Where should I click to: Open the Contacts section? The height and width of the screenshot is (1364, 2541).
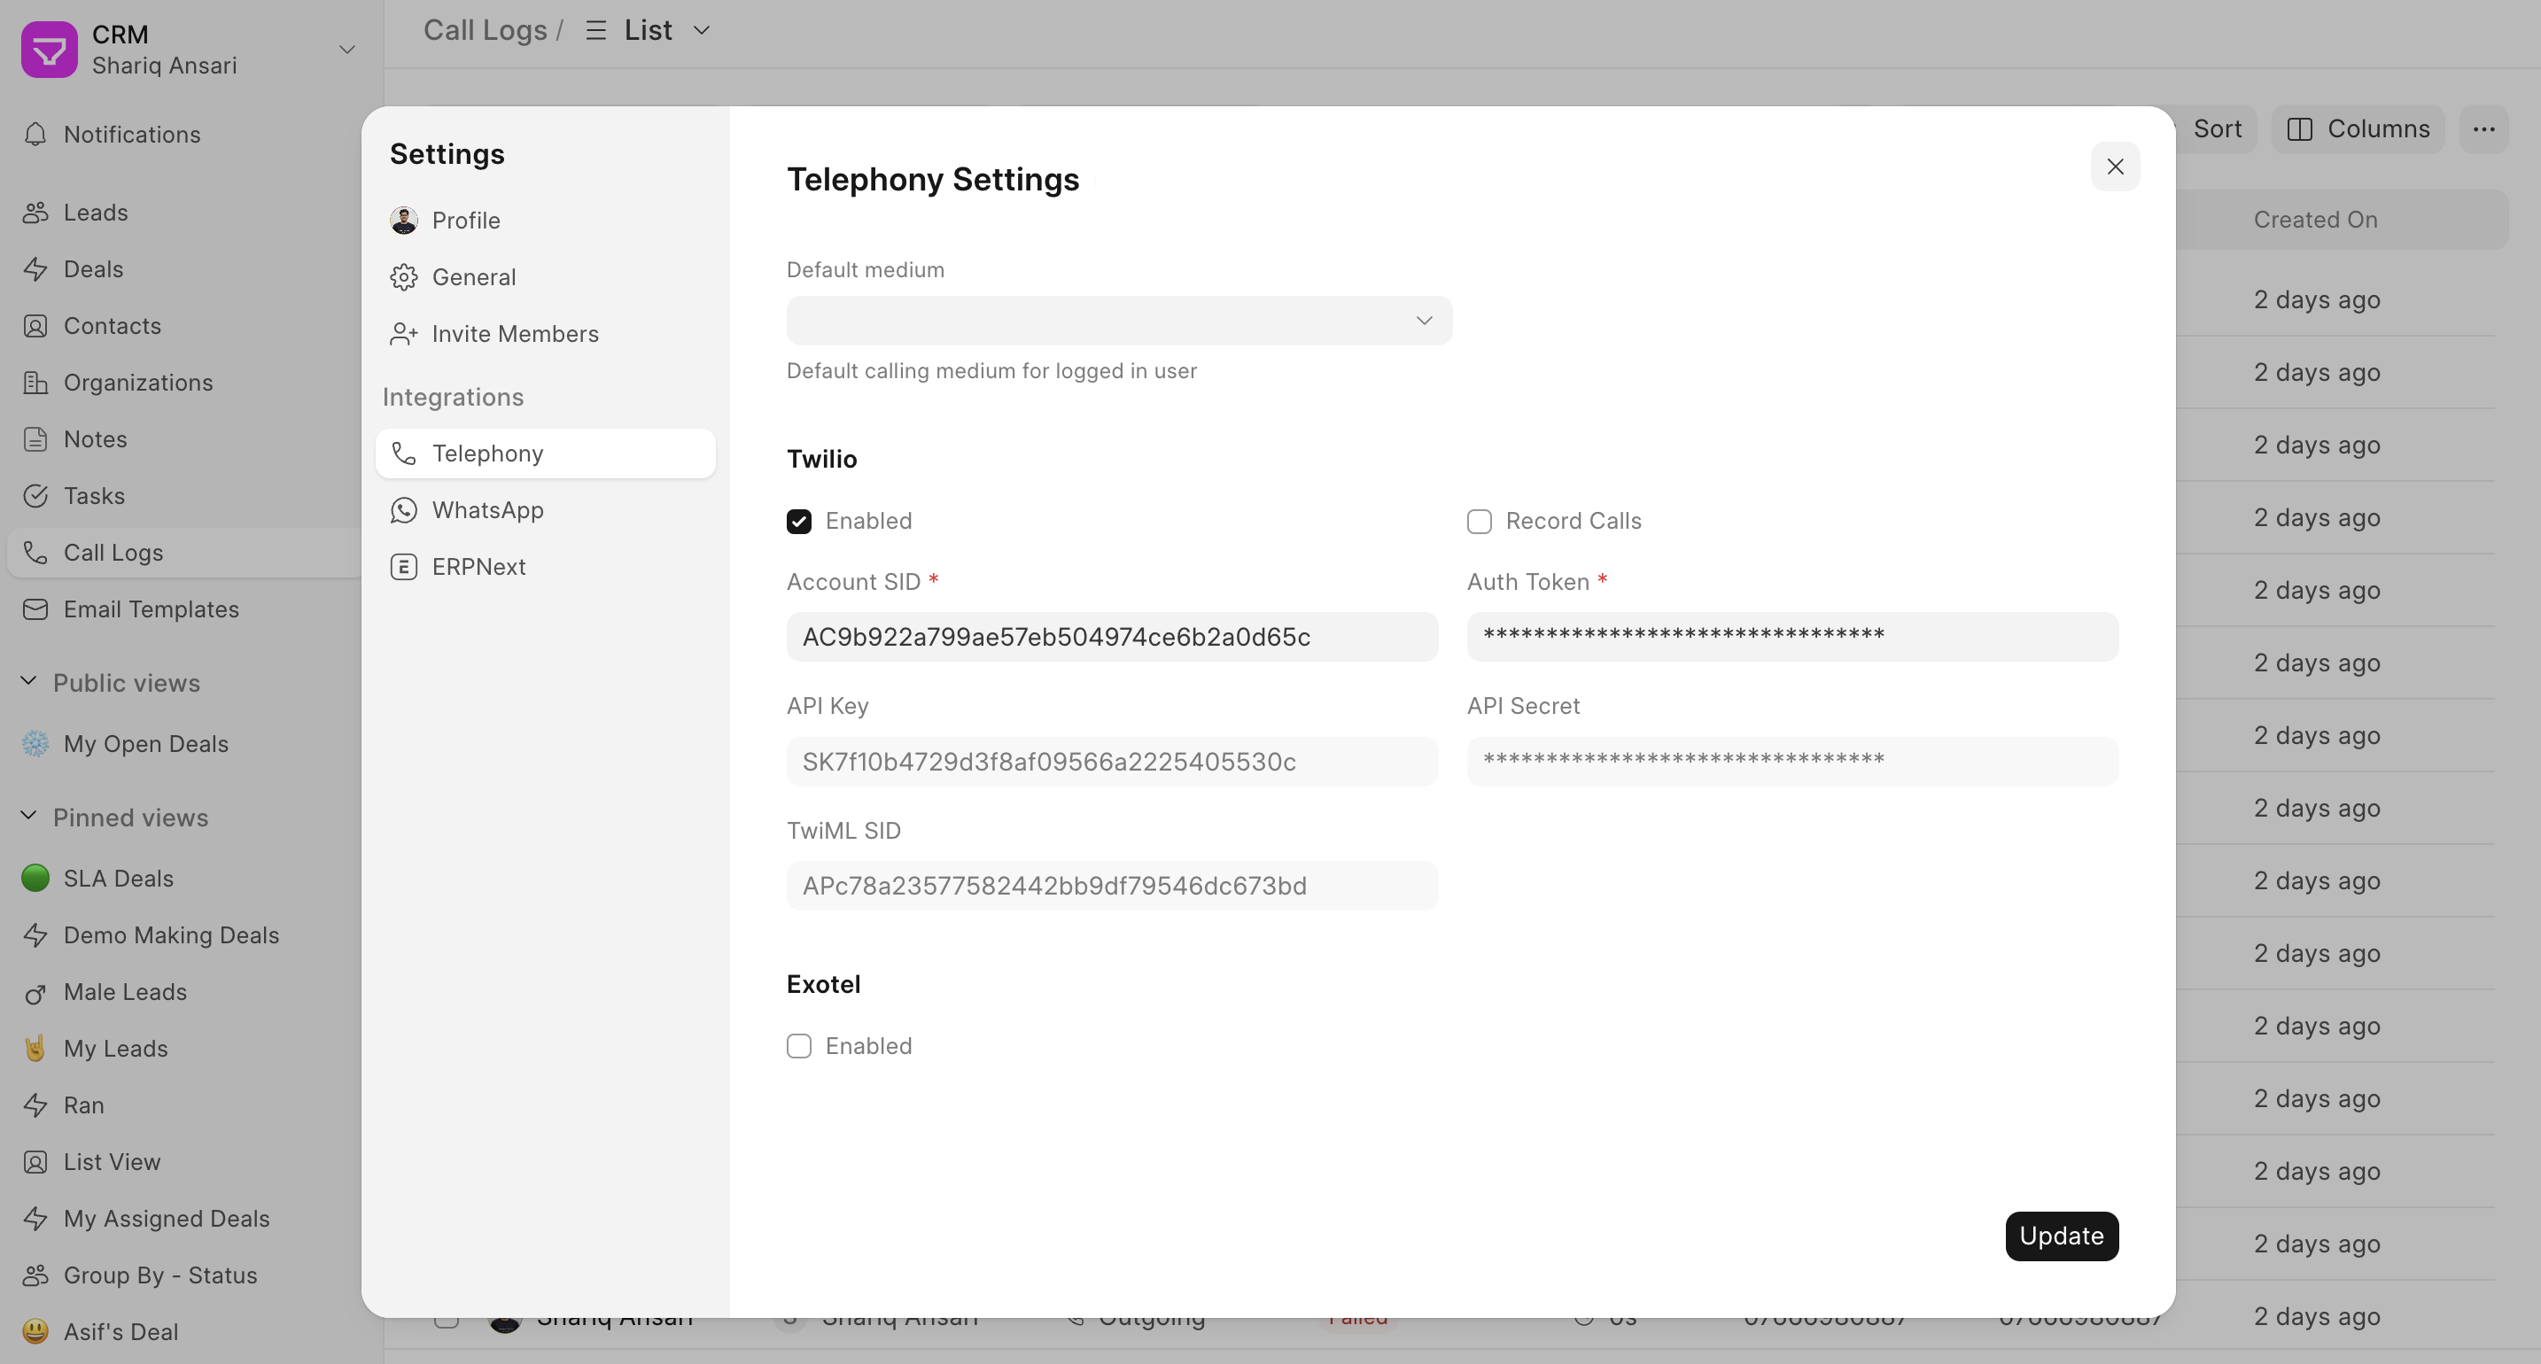click(x=112, y=325)
